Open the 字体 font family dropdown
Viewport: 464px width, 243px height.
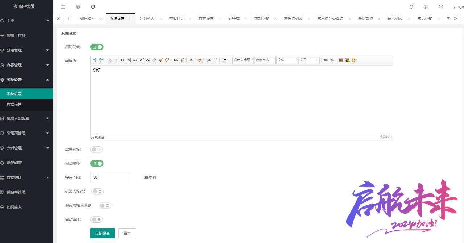click(x=287, y=60)
